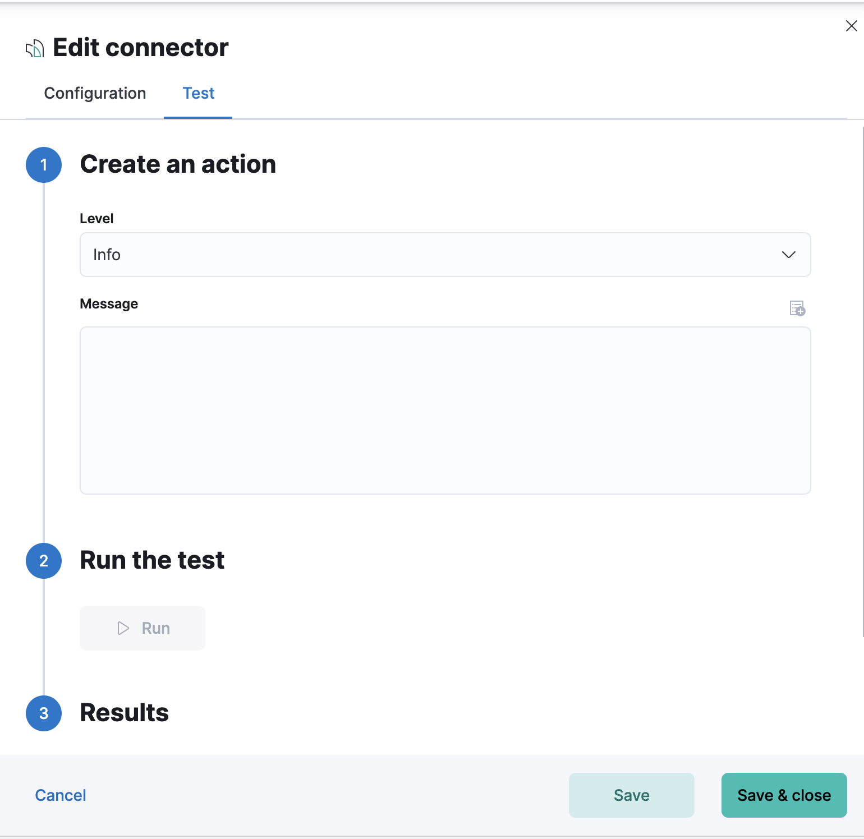Viewport: 864px width, 839px height.
Task: Open the Level dropdown showing Info
Action: coord(444,255)
